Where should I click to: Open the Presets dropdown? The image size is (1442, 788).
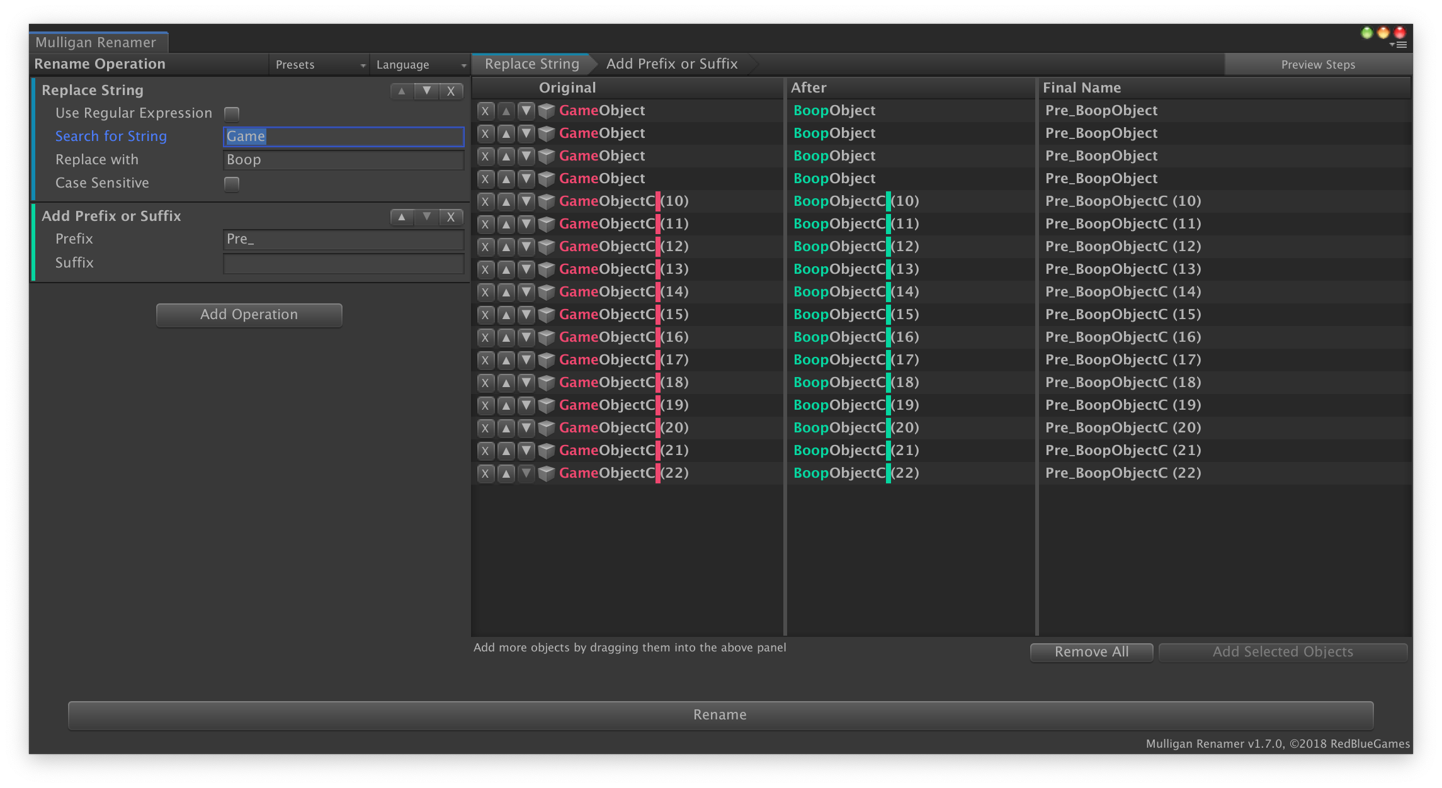318,64
